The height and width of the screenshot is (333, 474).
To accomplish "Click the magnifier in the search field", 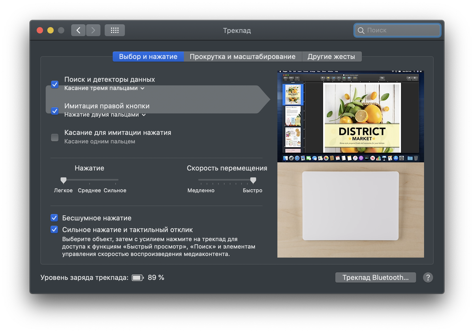I will [x=361, y=30].
